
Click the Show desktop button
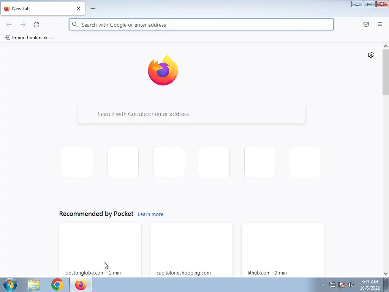386,284
